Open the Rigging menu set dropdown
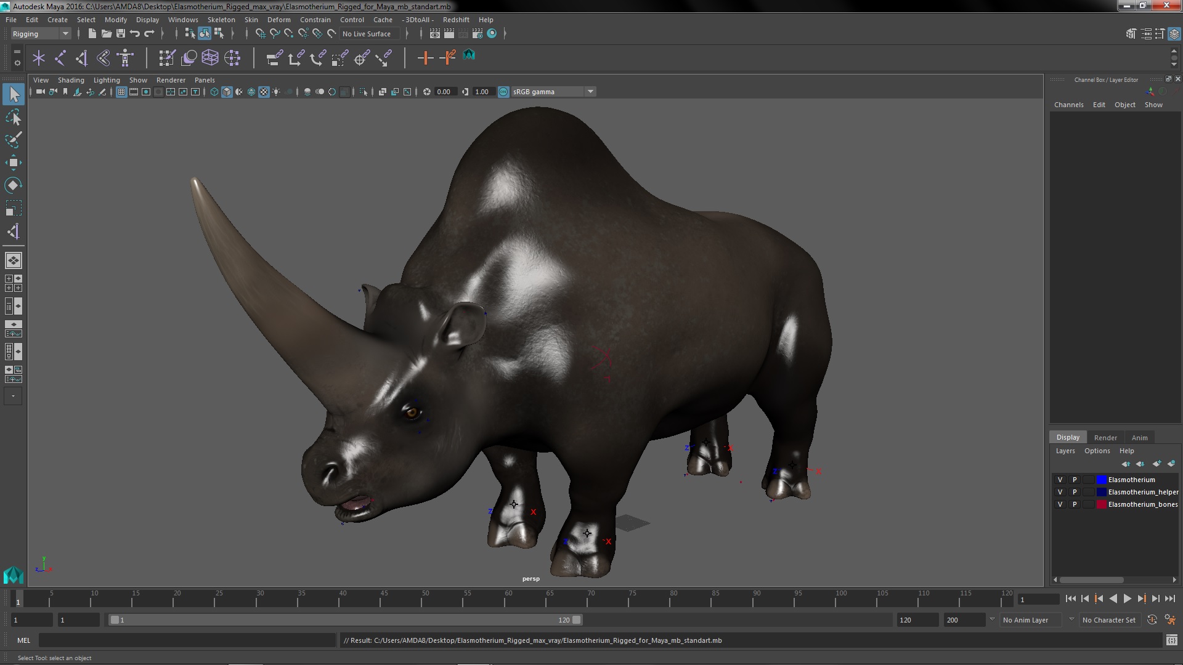Viewport: 1183px width, 665px height. tap(65, 34)
